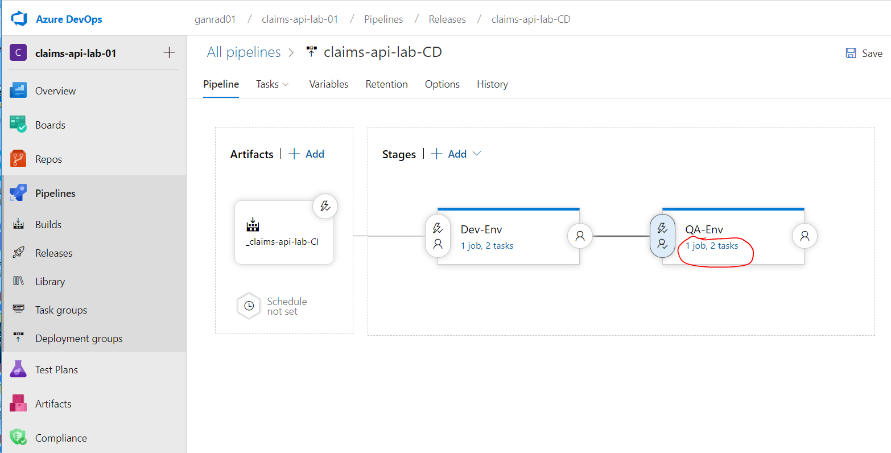This screenshot has width=891, height=453.
Task: Switch to the Options tab
Action: pos(442,84)
